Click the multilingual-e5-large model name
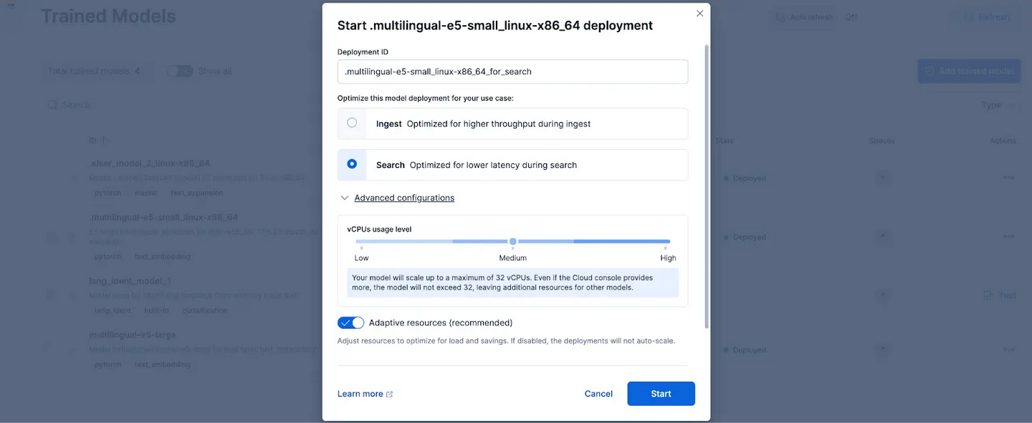Viewport: 1032px width, 423px height. [132, 335]
